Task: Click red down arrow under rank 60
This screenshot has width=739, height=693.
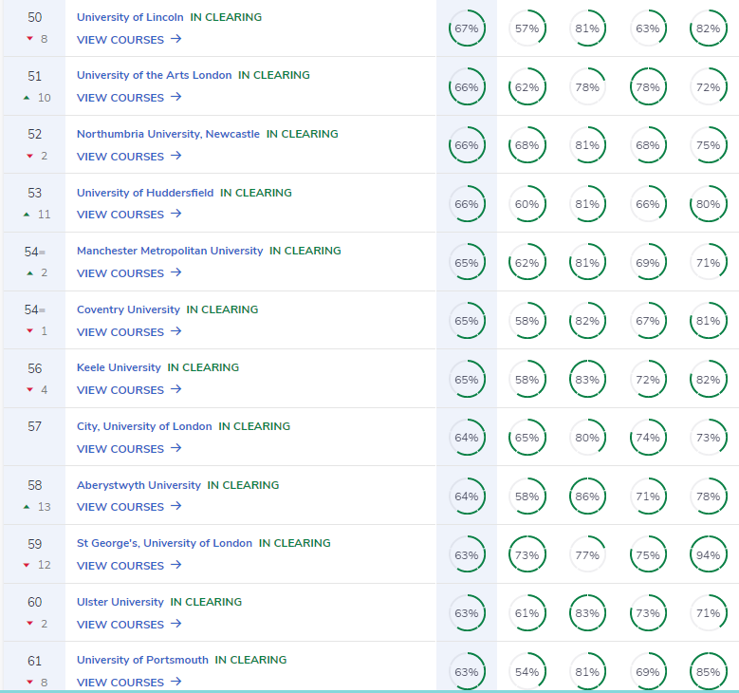Action: click(x=29, y=624)
